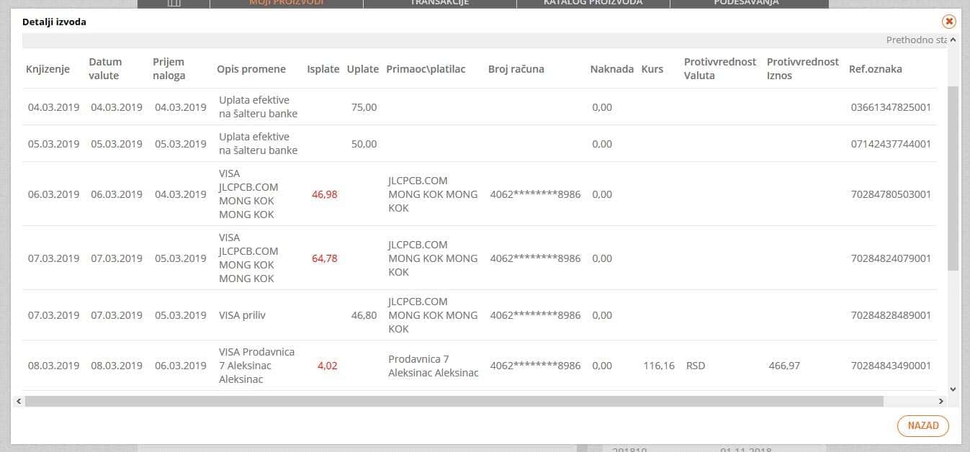Select Knjizenje date 08.03.2019
The image size is (970, 452).
(x=54, y=366)
